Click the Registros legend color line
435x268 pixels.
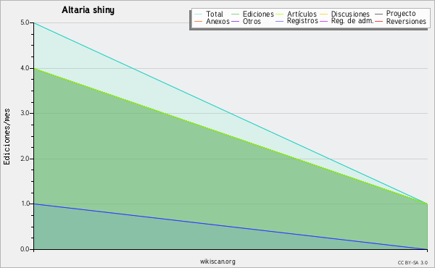(279, 21)
